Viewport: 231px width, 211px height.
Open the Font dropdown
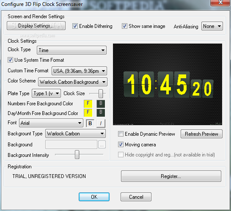pyautogui.click(x=51, y=123)
